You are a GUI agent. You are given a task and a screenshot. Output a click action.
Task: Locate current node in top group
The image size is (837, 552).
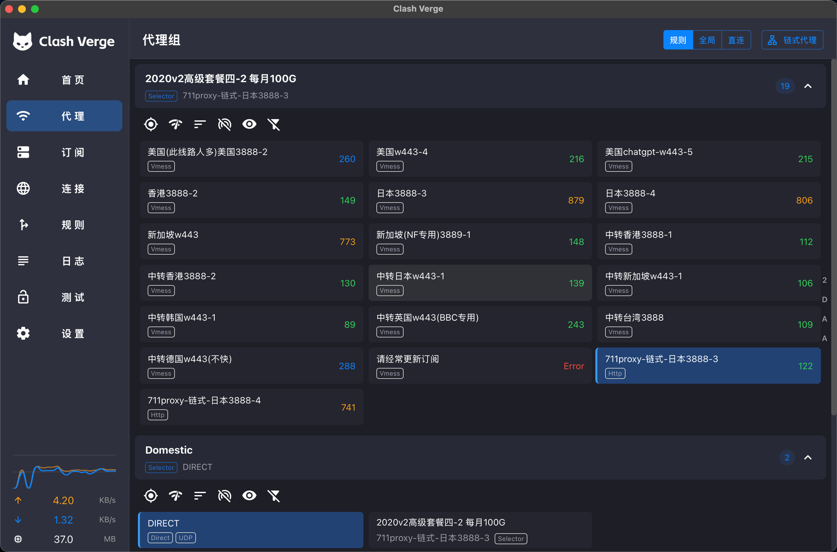[x=151, y=124]
